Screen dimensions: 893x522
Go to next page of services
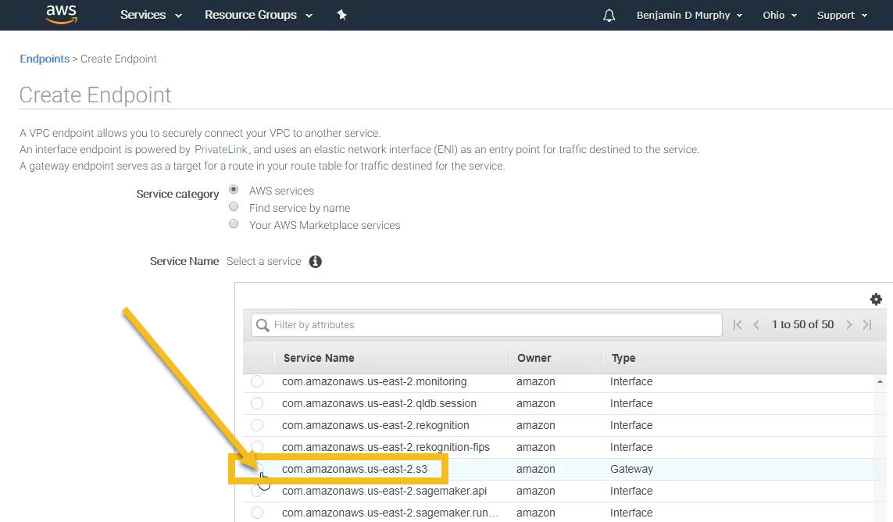click(x=848, y=325)
